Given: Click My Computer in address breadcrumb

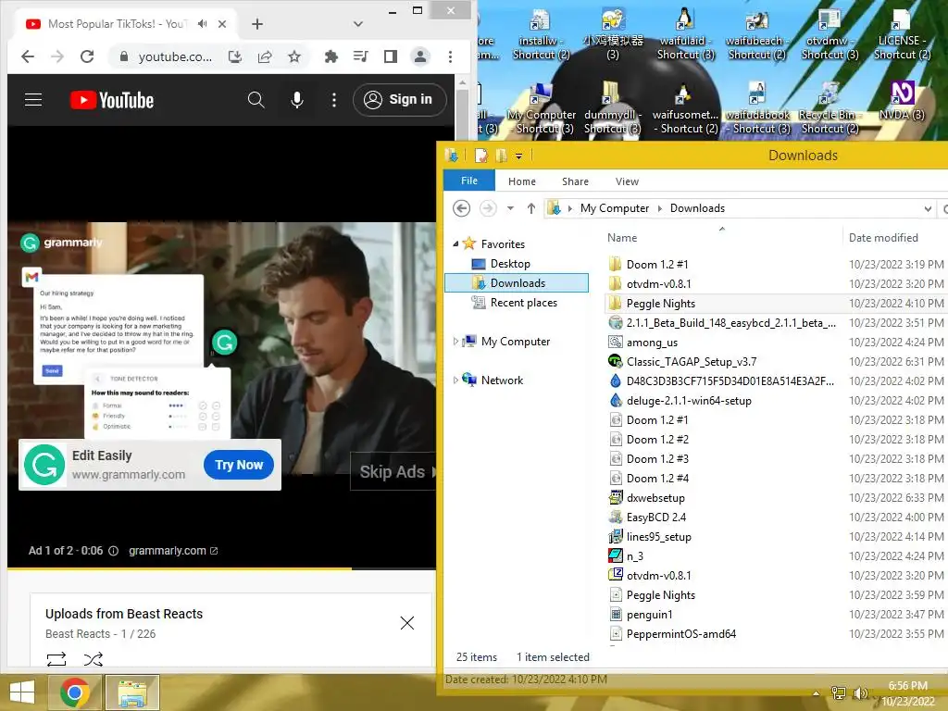Looking at the screenshot, I should point(615,208).
